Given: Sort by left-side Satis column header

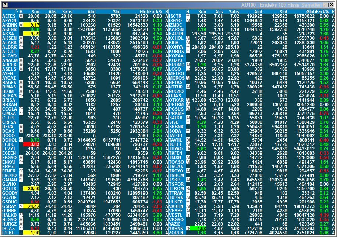Looking at the screenshot, I should 67,12.
